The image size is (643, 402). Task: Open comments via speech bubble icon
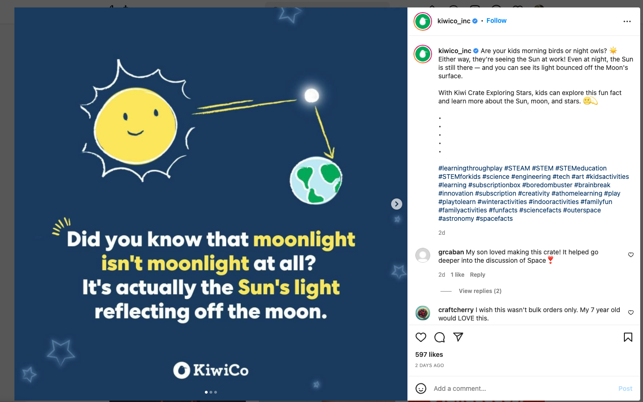440,337
